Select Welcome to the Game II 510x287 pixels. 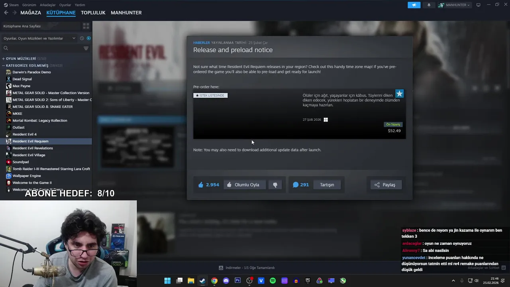click(x=32, y=183)
